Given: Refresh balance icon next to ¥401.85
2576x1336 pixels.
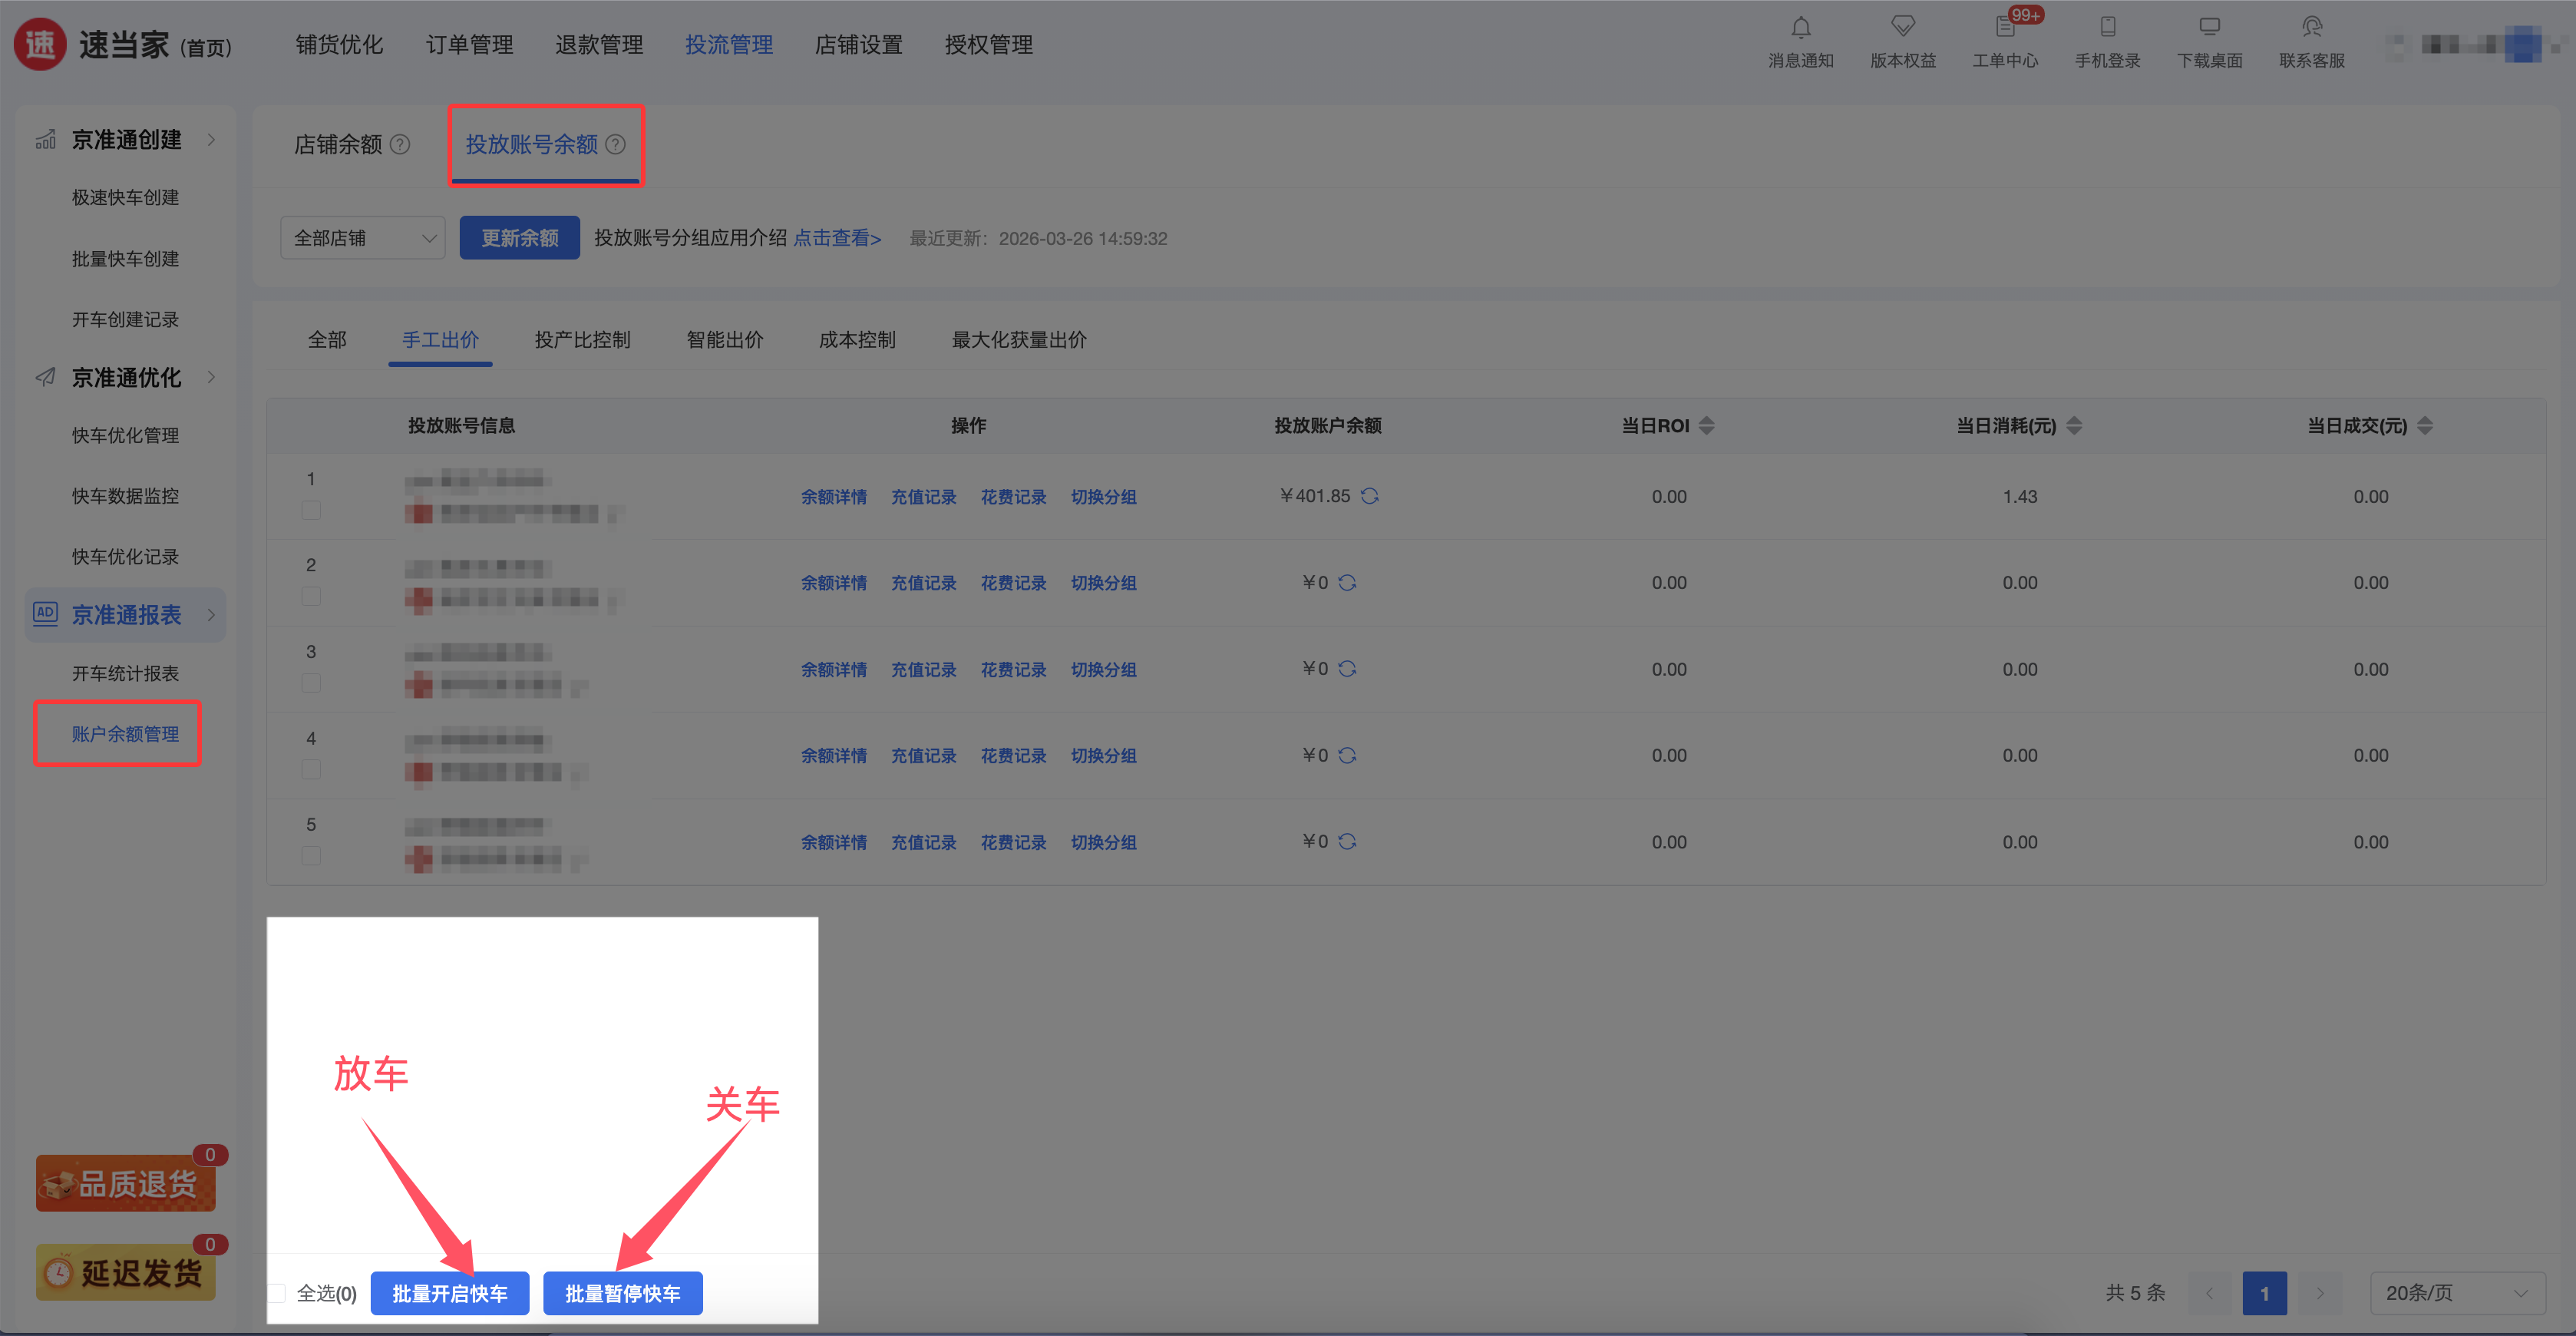Looking at the screenshot, I should [1370, 496].
